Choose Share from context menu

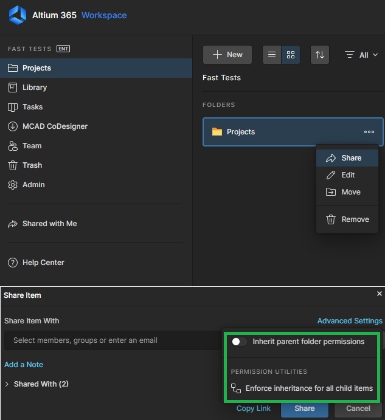347,158
